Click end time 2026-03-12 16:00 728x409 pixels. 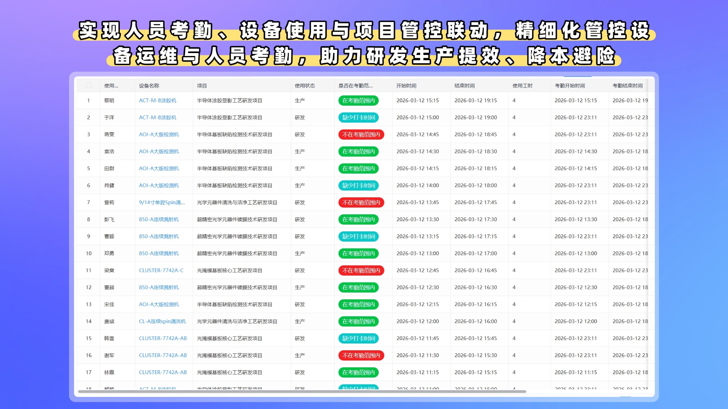coord(475,322)
